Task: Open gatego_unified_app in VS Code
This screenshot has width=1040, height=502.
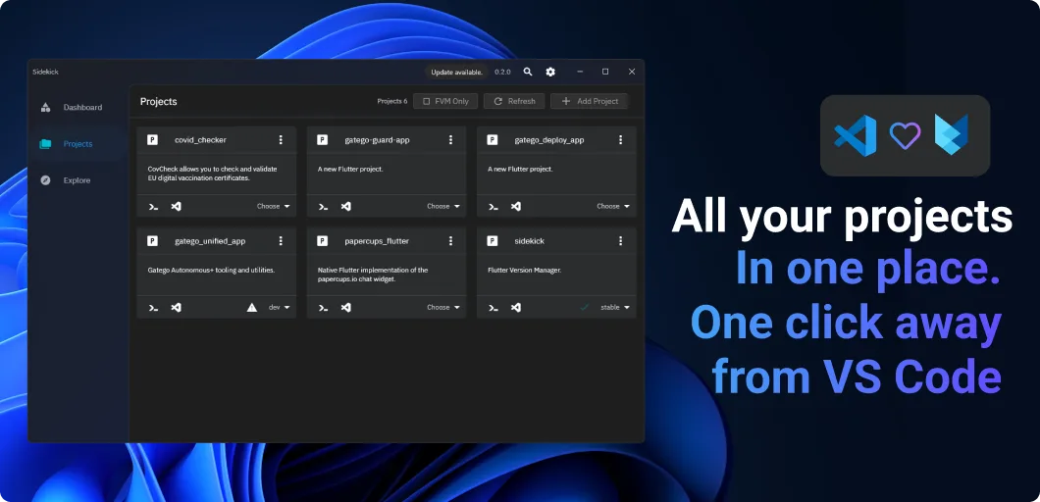Action: [176, 307]
